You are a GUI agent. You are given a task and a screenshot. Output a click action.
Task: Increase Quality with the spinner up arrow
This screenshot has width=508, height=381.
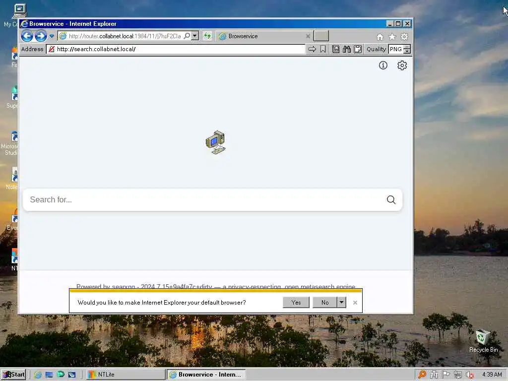point(407,47)
